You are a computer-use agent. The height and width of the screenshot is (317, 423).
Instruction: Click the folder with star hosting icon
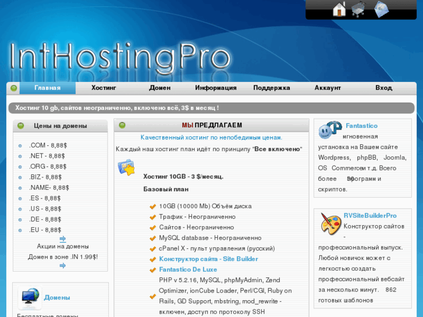[x=126, y=168]
